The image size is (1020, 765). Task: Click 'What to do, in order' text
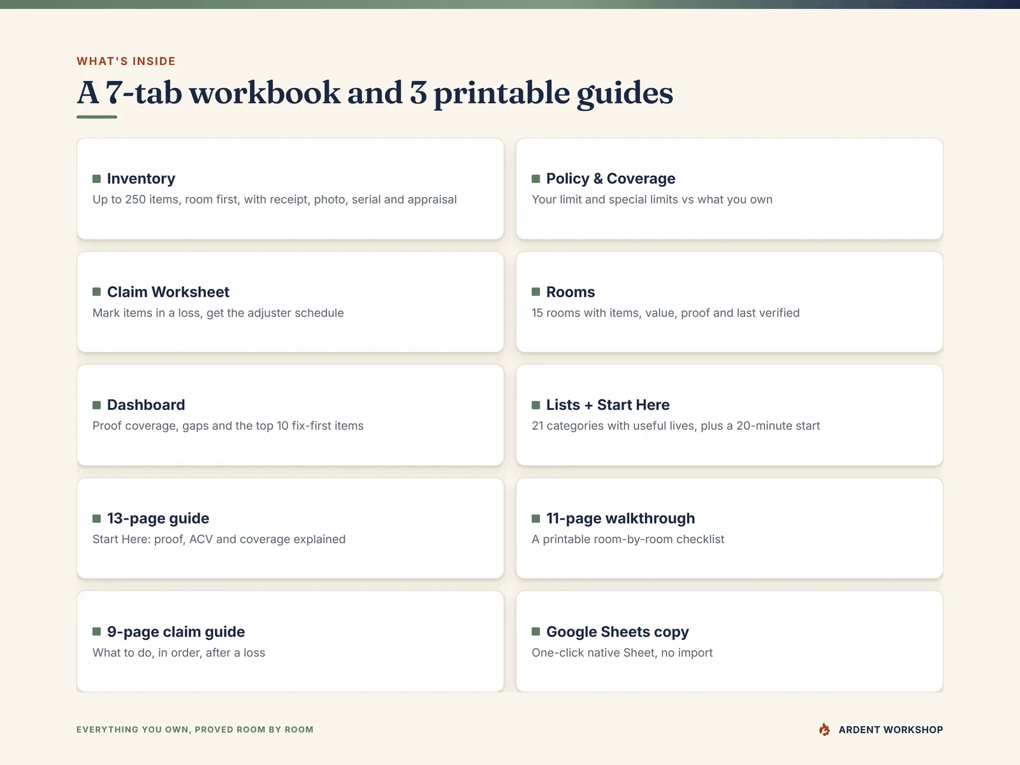click(179, 653)
